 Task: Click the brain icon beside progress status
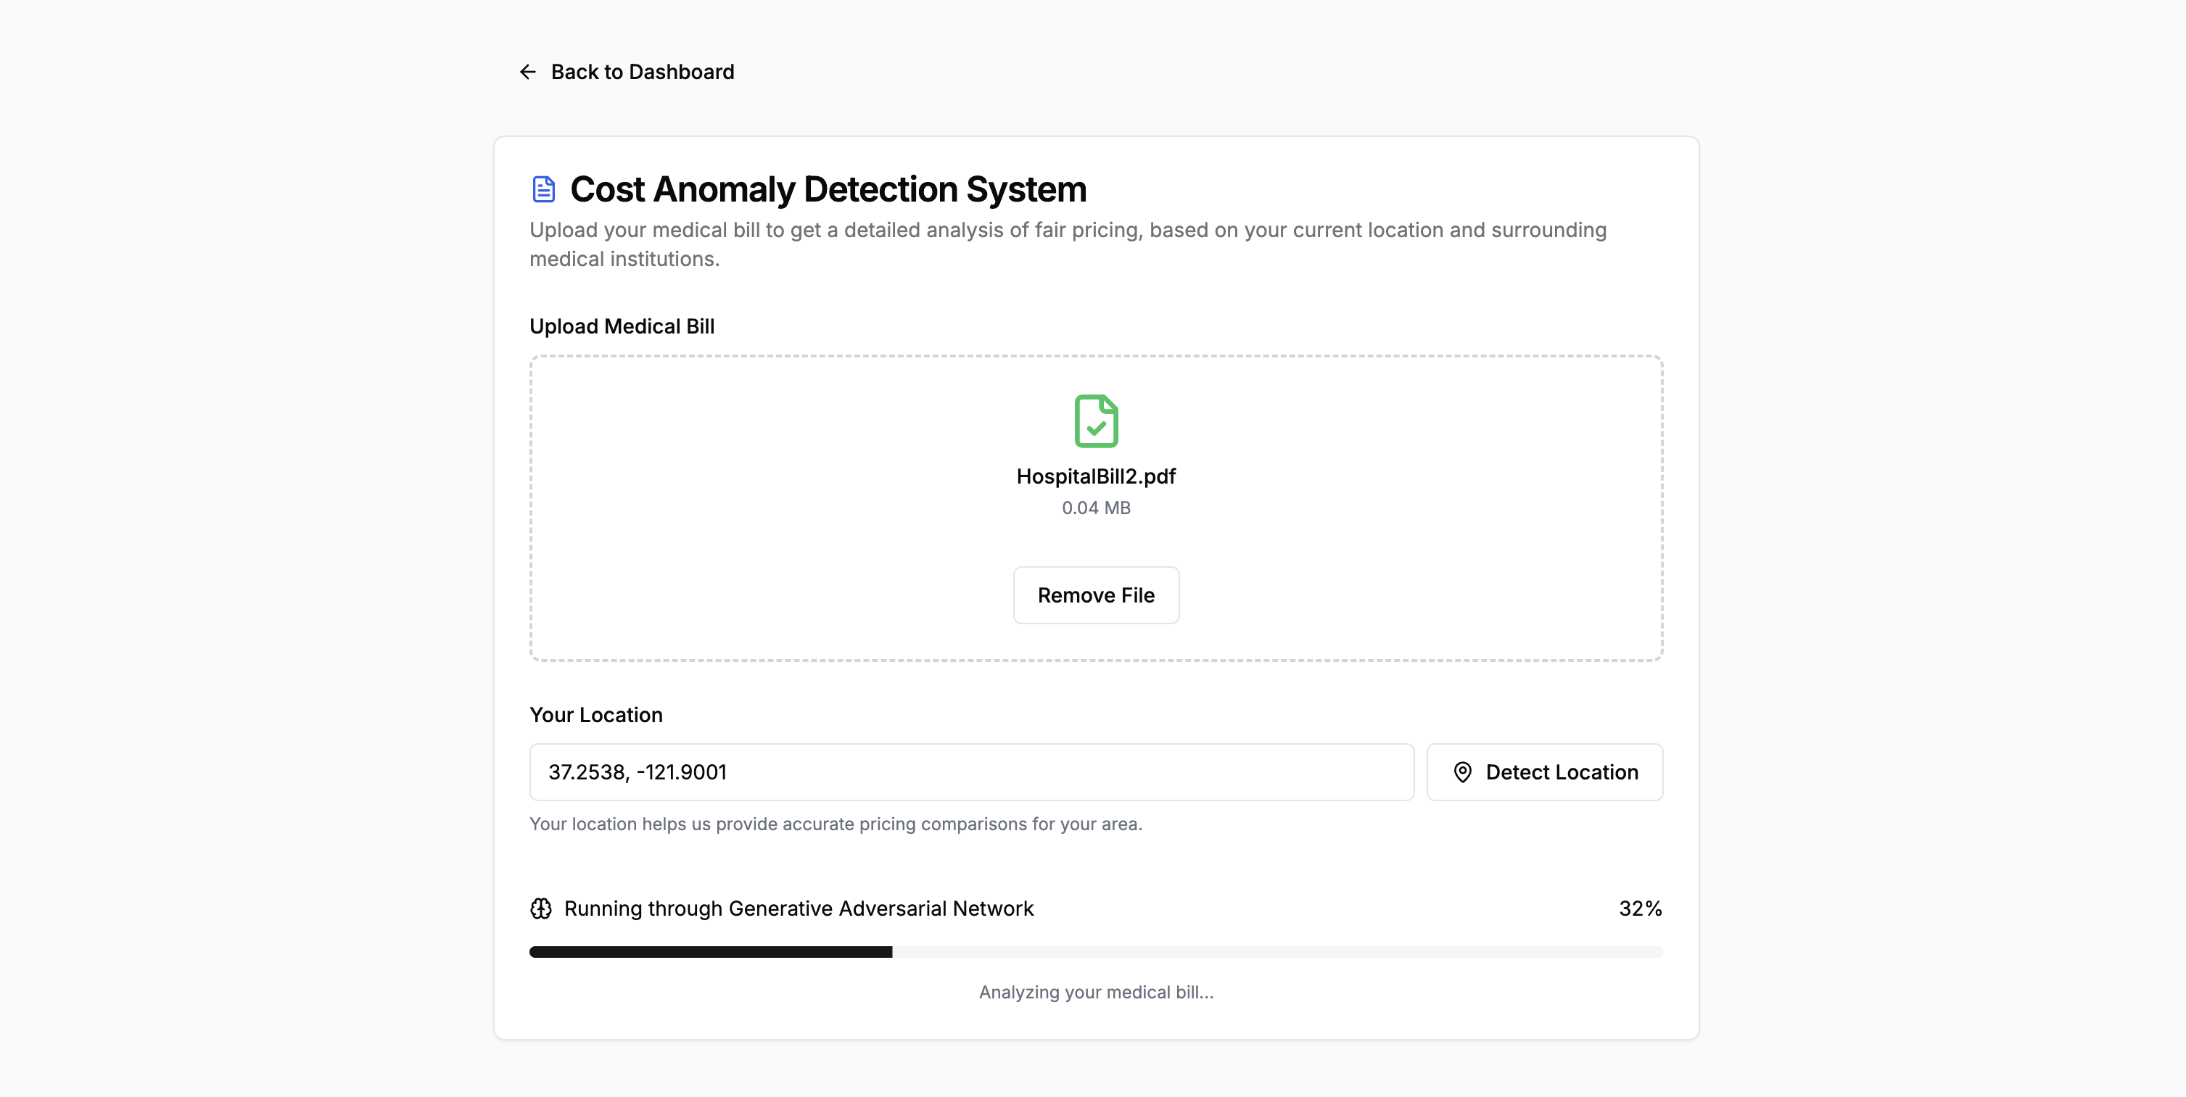point(540,908)
